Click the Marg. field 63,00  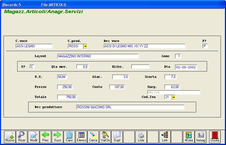172,87
